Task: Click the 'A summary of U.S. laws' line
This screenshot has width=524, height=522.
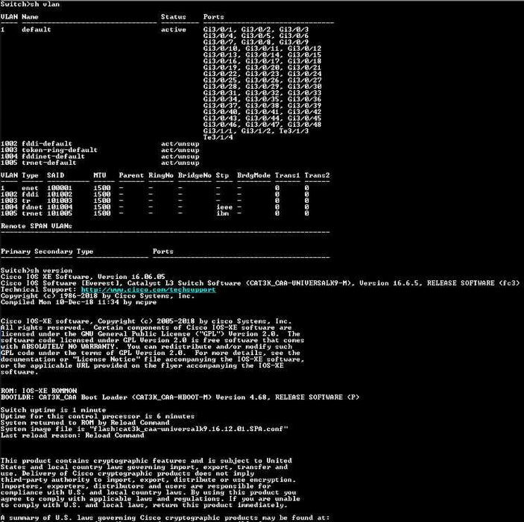Action: coord(165,518)
